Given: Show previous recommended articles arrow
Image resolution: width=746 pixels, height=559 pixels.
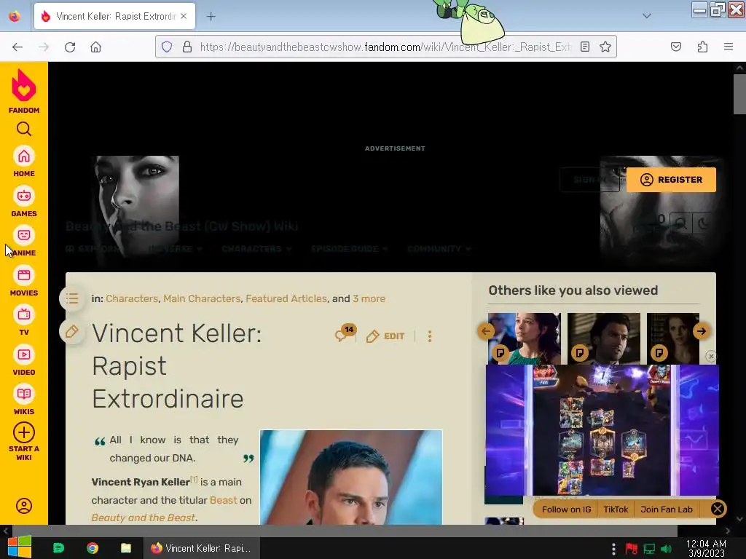Looking at the screenshot, I should (486, 331).
